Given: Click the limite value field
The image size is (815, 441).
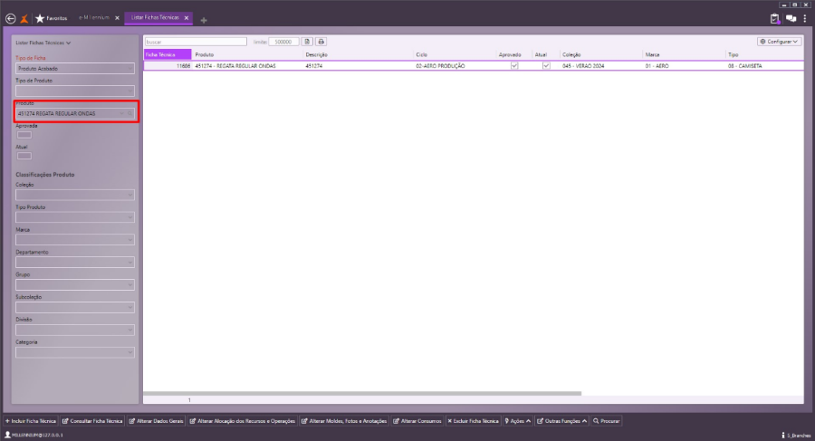Looking at the screenshot, I should [x=283, y=42].
